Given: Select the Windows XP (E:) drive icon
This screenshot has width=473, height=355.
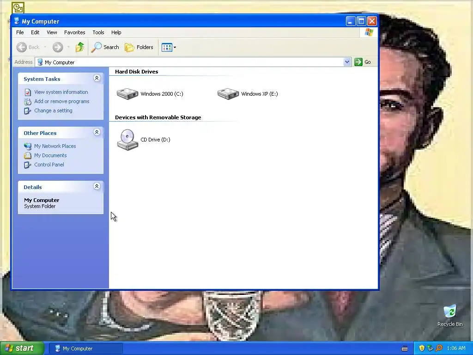Looking at the screenshot, I should pyautogui.click(x=228, y=94).
